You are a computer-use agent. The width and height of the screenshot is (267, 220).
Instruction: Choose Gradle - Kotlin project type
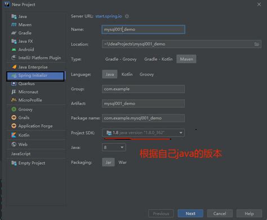point(158,59)
